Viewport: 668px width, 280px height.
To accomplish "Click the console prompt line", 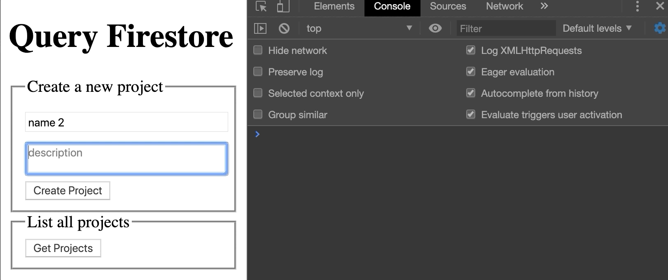I will pyautogui.click(x=457, y=134).
